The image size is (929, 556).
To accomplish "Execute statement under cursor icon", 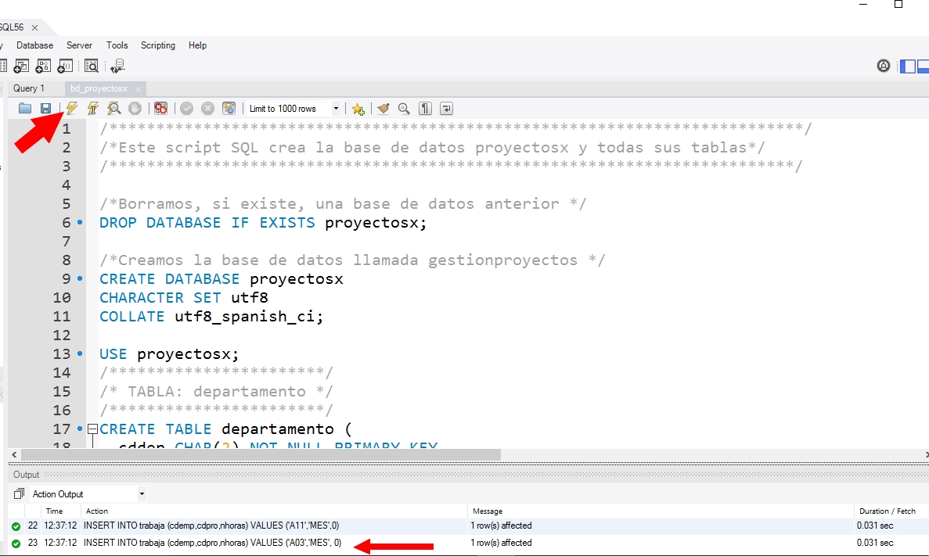I will point(93,109).
